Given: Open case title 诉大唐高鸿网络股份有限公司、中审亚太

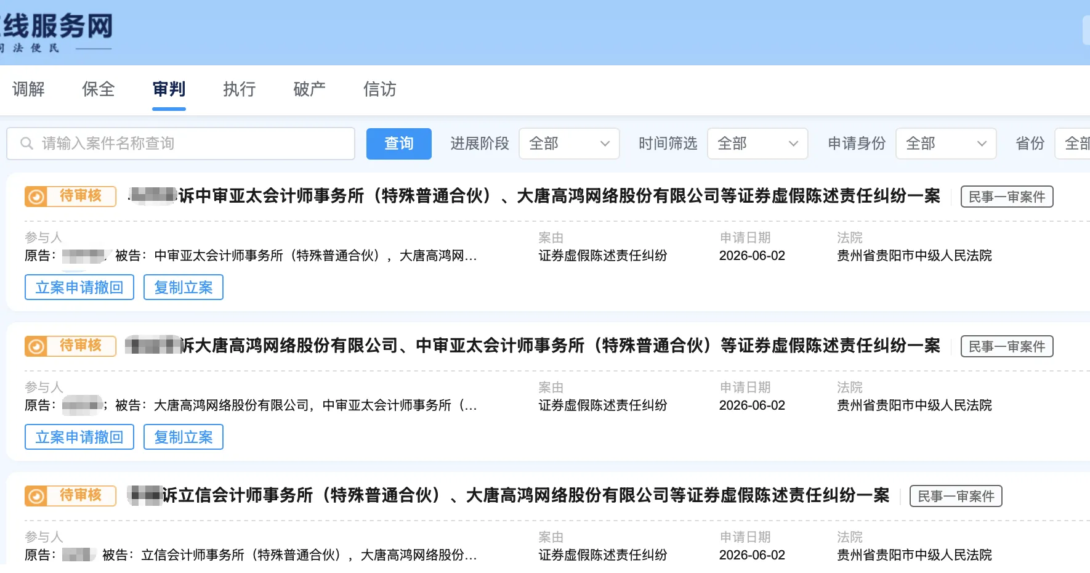Looking at the screenshot, I should [533, 346].
